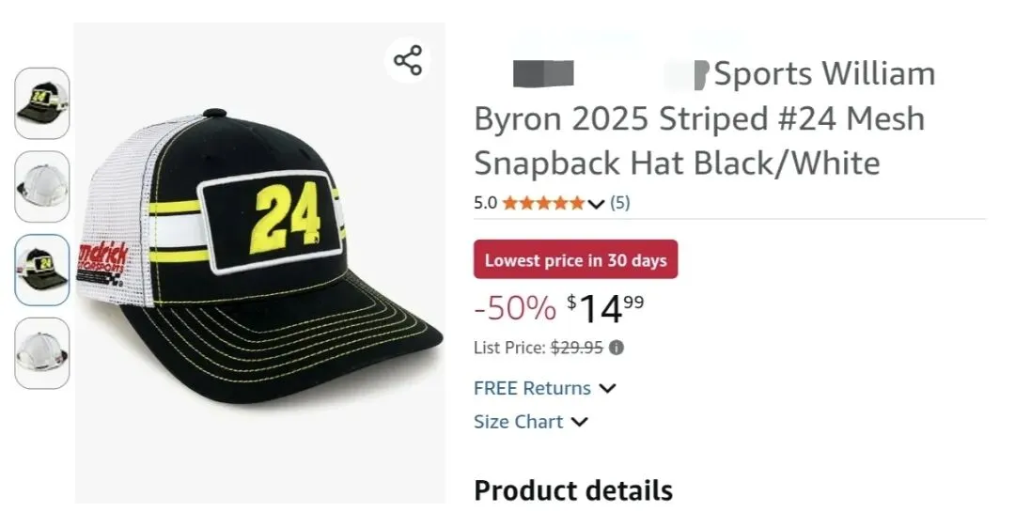
Task: Click the "Lowest price in 30 days" badge
Action: point(575,260)
